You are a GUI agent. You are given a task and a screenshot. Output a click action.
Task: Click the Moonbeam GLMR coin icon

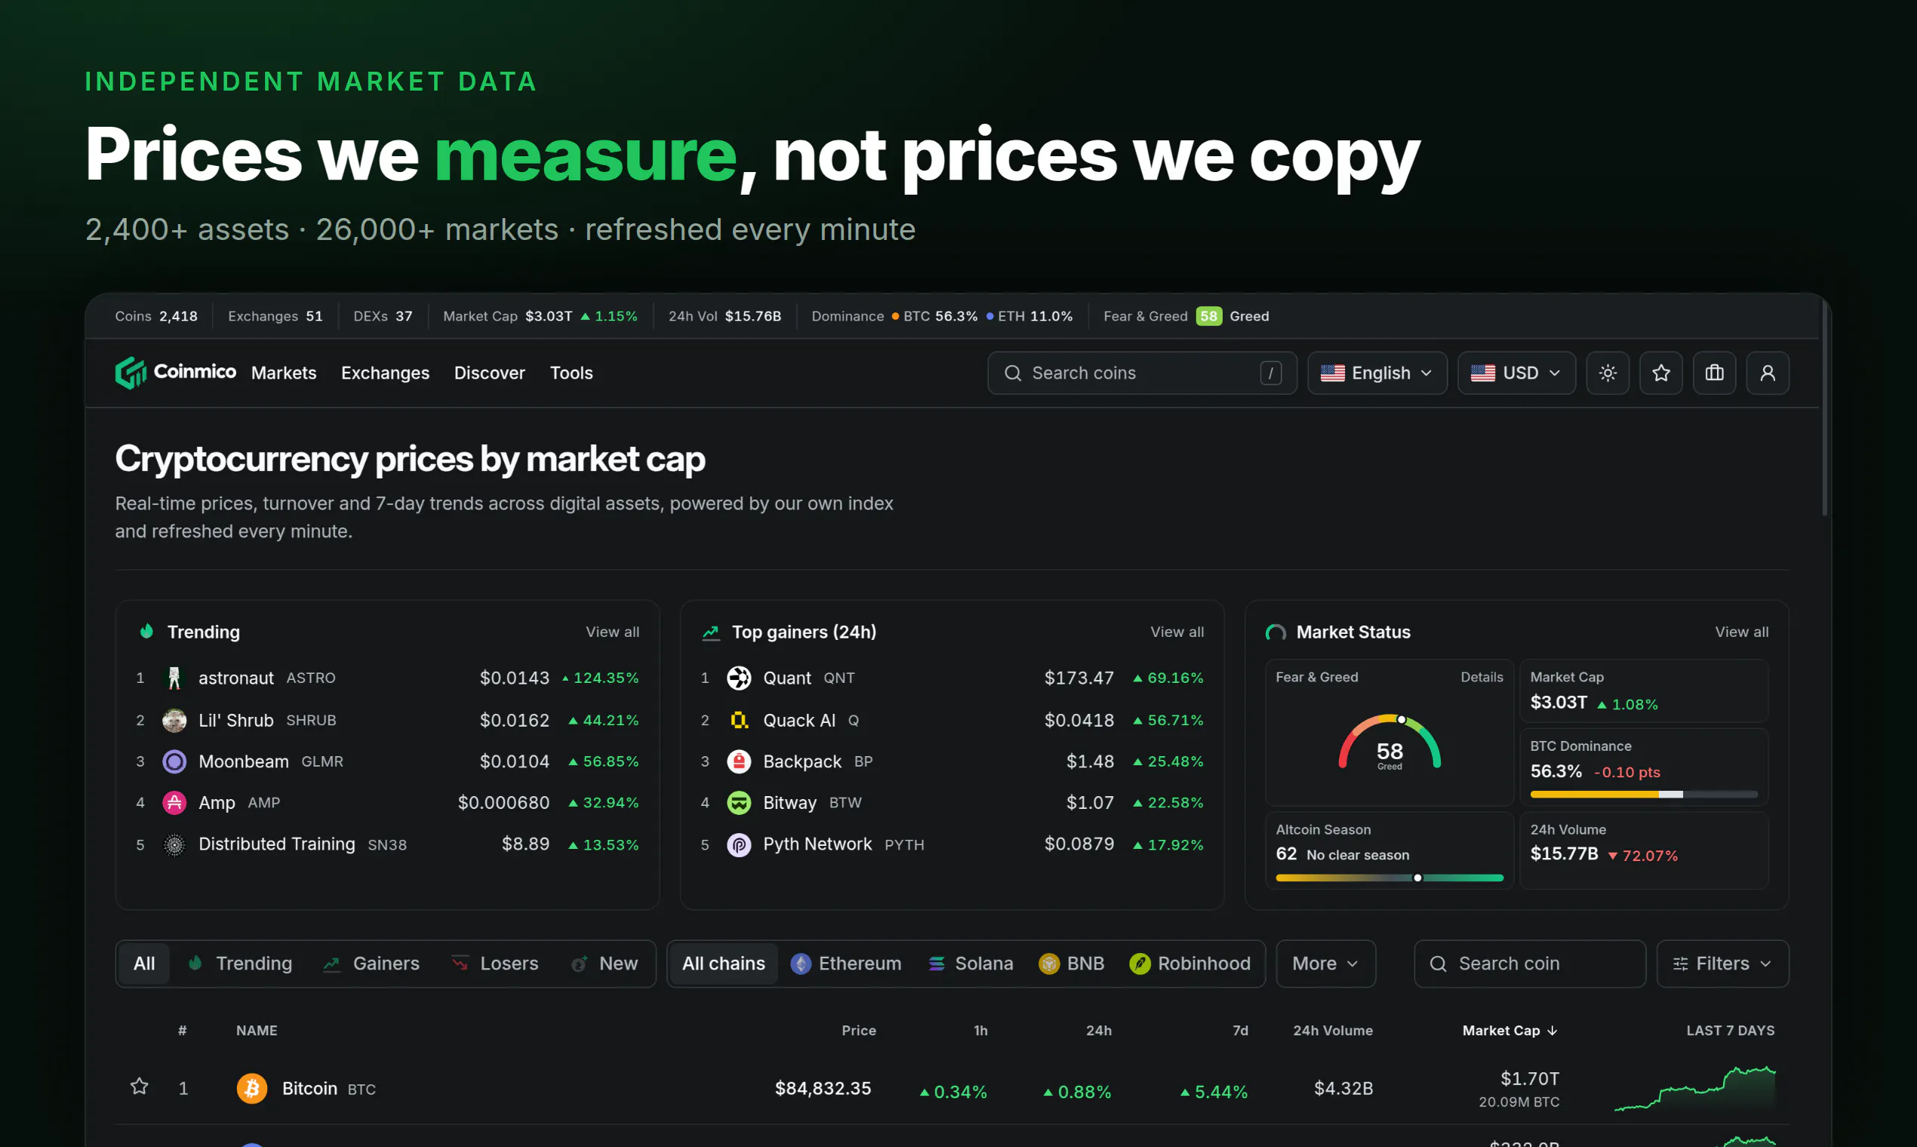174,761
